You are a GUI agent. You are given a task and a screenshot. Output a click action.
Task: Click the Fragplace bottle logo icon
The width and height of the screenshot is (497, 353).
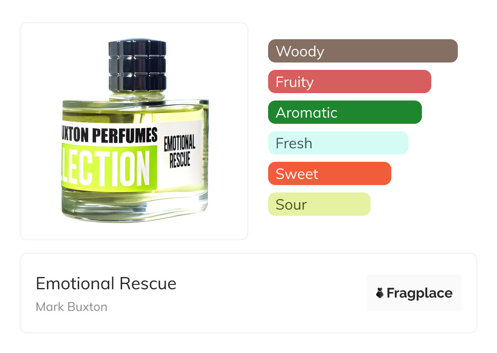click(380, 293)
